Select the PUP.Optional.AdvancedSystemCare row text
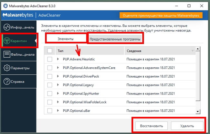Screen dimensions: 210x134 coord(89,68)
